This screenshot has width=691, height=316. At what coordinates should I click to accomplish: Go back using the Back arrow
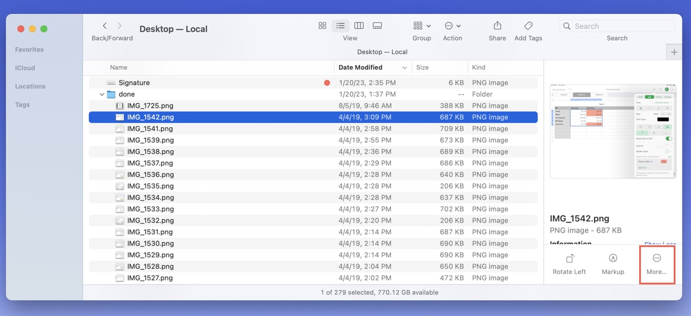point(105,26)
